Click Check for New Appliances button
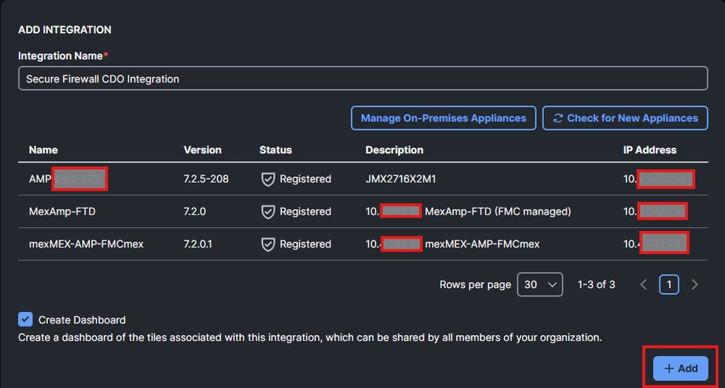The height and width of the screenshot is (388, 725). pyautogui.click(x=625, y=118)
